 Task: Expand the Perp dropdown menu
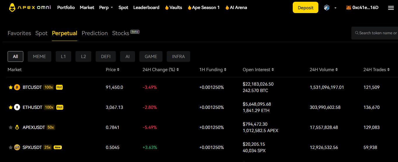click(x=106, y=8)
